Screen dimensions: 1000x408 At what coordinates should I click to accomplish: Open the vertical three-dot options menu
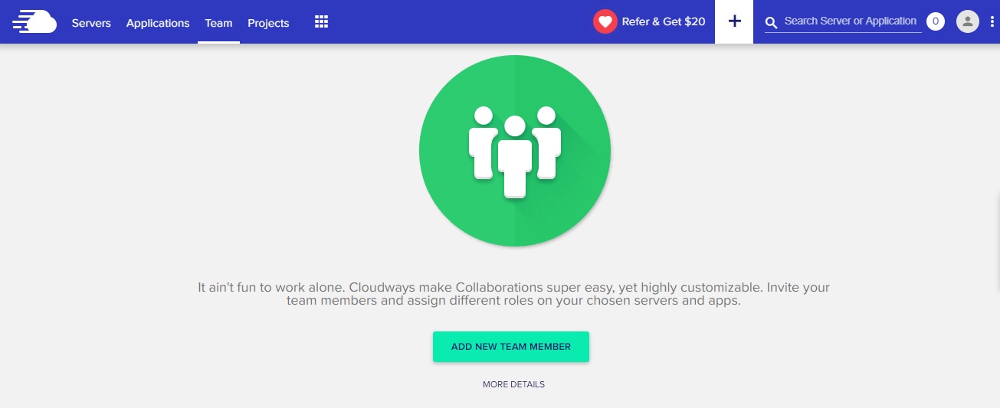tap(992, 21)
